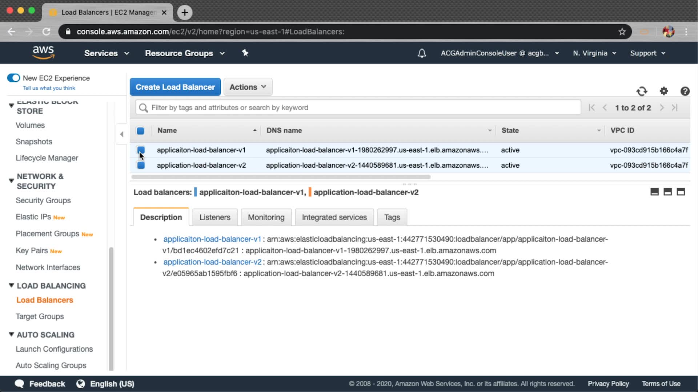Click the refresh load balancers icon
Viewport: 698px width, 392px height.
coord(642,91)
